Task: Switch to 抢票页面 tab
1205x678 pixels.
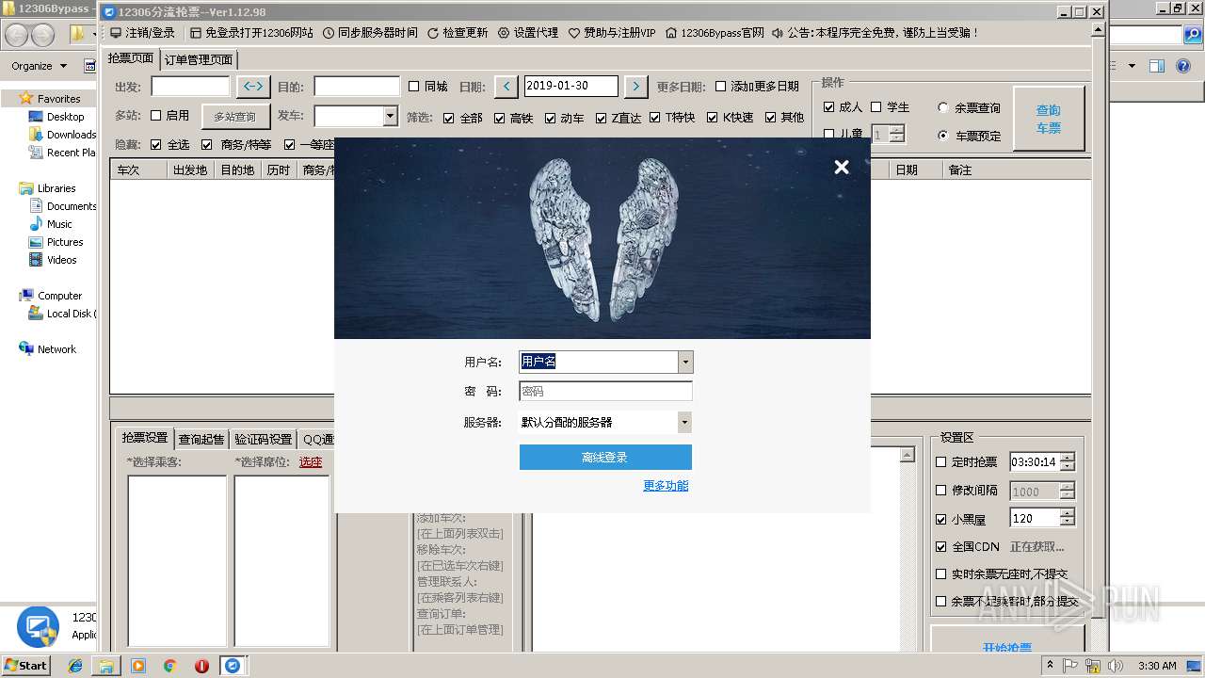Action: click(131, 58)
